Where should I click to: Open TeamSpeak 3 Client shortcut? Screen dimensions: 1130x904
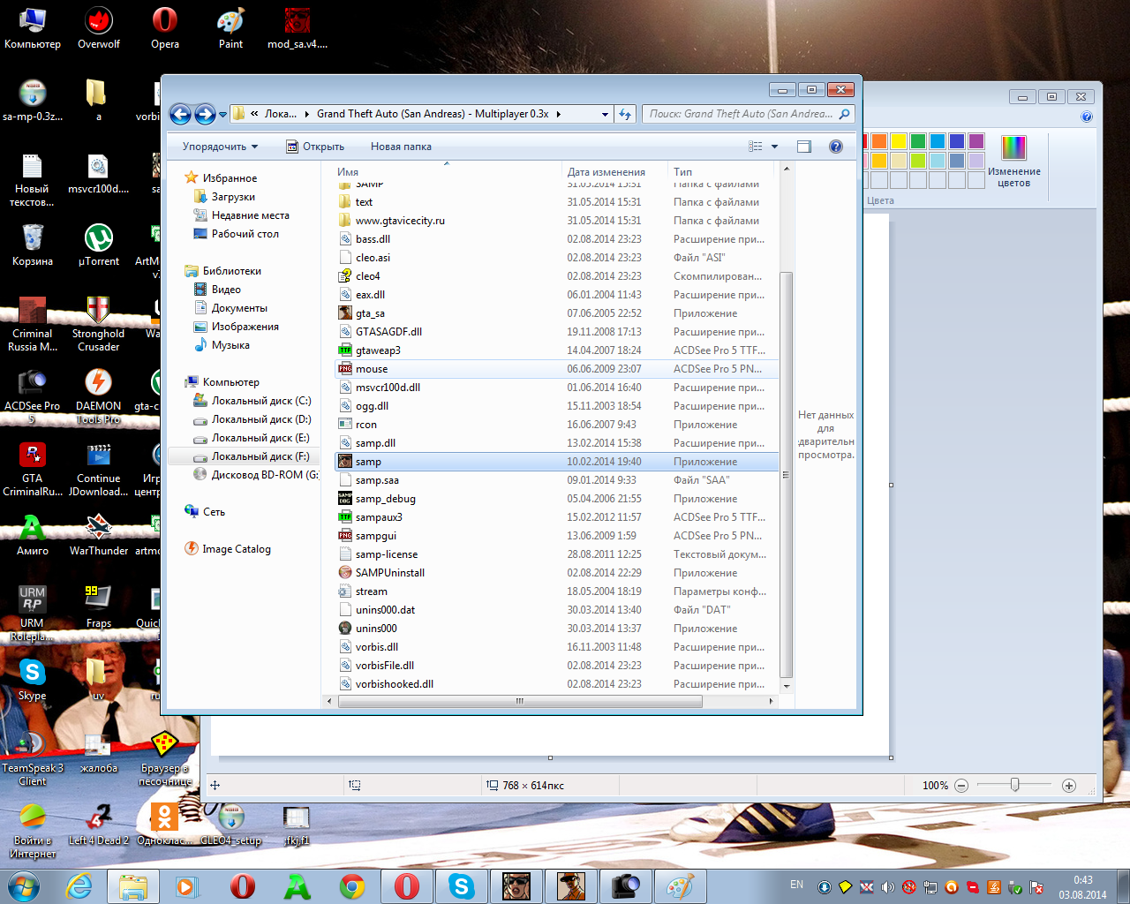click(x=33, y=758)
